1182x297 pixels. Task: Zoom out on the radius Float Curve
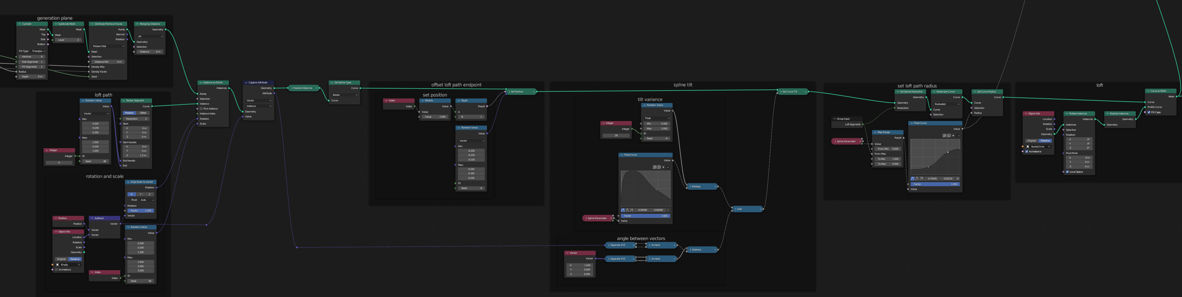(x=949, y=136)
